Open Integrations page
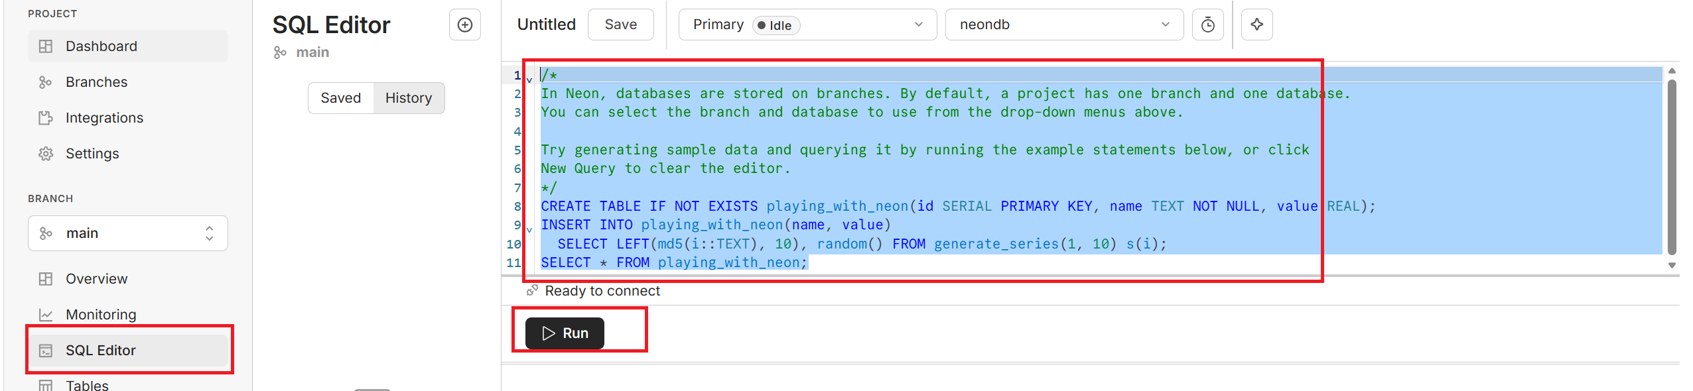Viewport: 1693px width, 391px height. pyautogui.click(x=128, y=118)
